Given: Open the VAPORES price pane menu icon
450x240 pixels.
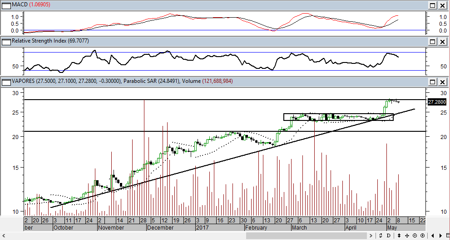Looking at the screenshot, I should (6, 82).
